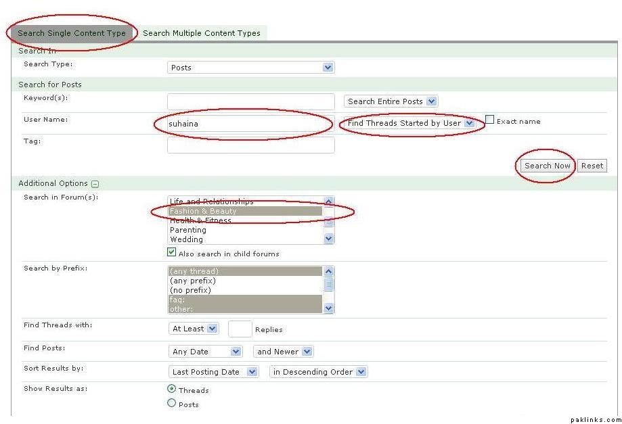Click into the Tag input field
This screenshot has width=622, height=424.
[250, 145]
